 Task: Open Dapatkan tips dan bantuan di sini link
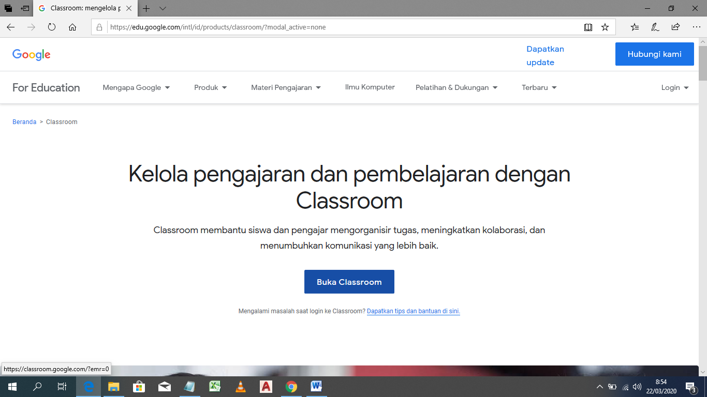(414, 311)
